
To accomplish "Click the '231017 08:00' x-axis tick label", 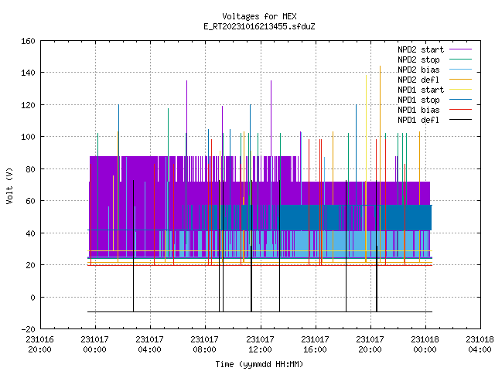I will (x=204, y=345).
